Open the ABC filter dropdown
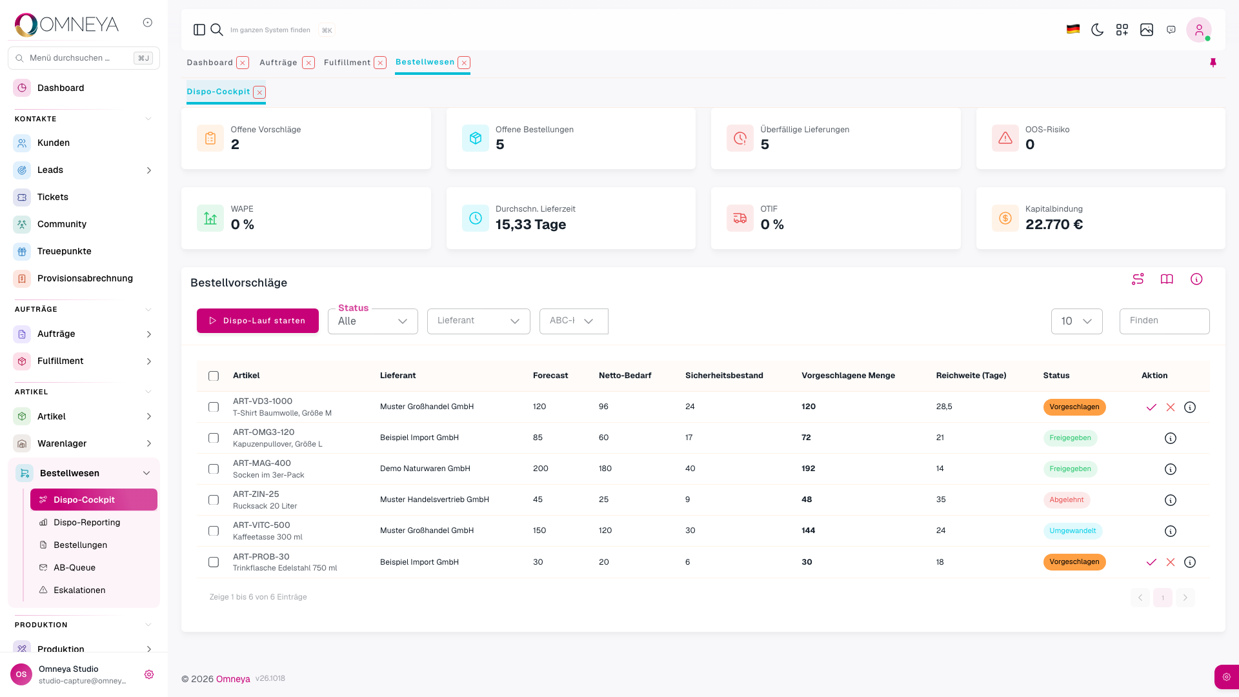Image resolution: width=1239 pixels, height=697 pixels. 574,321
